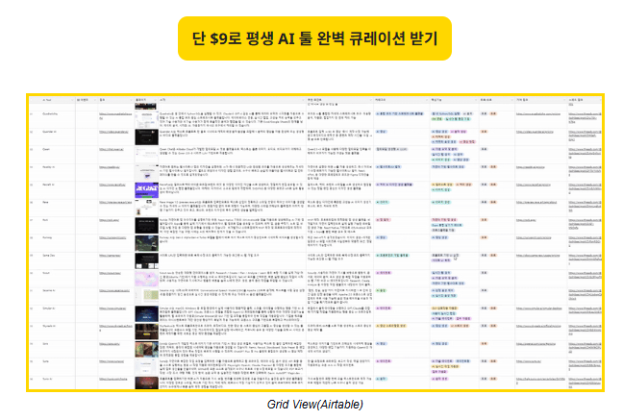
Task: Open the Scout row pink homepage thumbnail
Action: click(x=146, y=279)
